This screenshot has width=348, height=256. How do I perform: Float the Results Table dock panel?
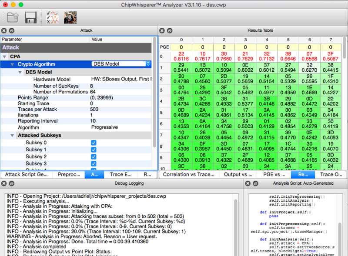(x=170, y=30)
